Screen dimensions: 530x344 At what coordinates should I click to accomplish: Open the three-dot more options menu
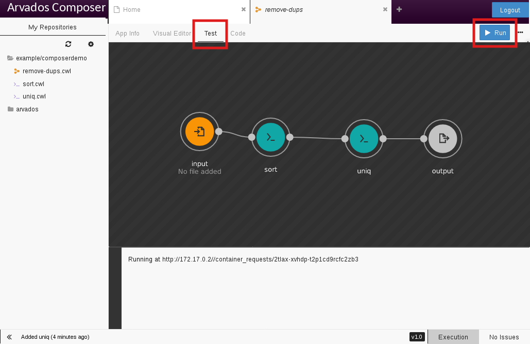coord(520,32)
